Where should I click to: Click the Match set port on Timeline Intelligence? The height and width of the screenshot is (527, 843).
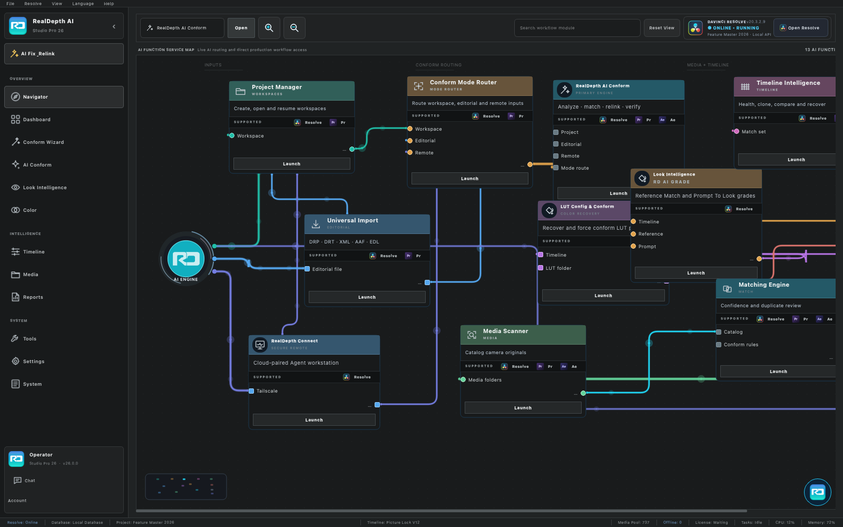pos(737,131)
